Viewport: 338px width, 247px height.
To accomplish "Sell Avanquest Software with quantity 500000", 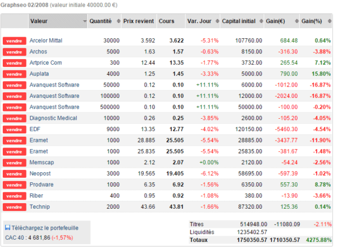I will coord(15,107).
